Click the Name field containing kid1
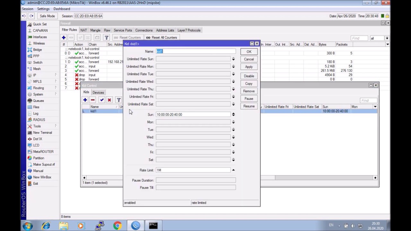The height and width of the screenshot is (231, 411). [x=196, y=51]
